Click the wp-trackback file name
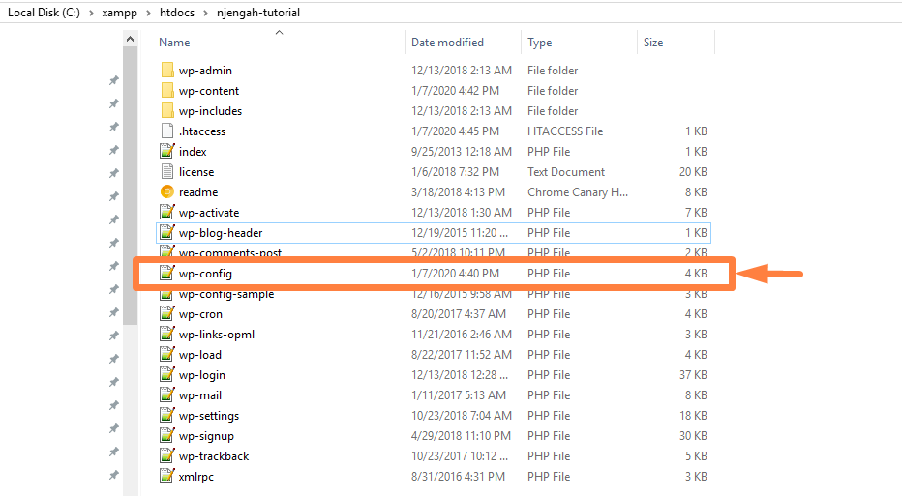 [214, 456]
